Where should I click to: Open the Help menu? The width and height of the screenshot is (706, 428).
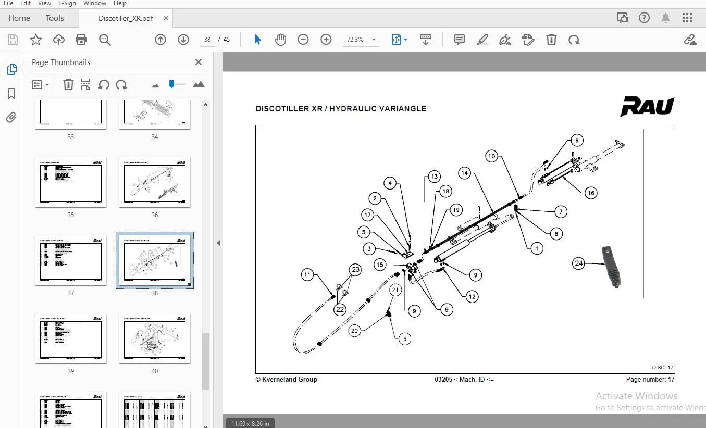(x=120, y=3)
